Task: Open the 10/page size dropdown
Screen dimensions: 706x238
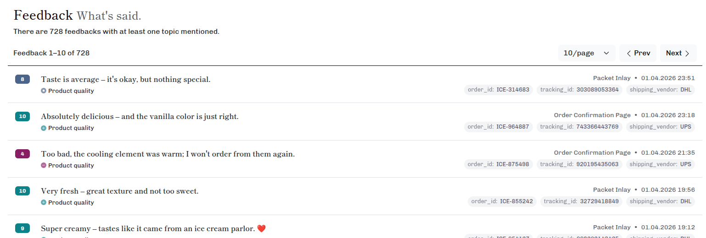Action: (586, 53)
